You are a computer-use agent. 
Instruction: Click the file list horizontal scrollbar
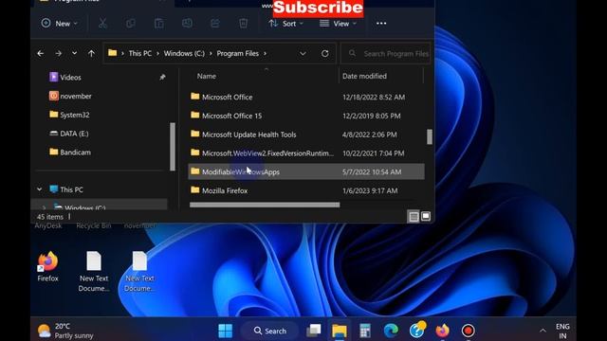[265, 205]
